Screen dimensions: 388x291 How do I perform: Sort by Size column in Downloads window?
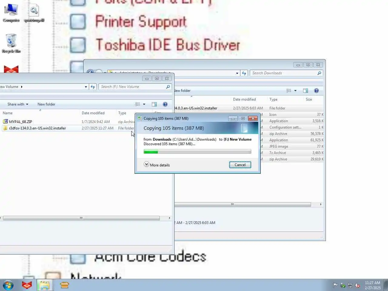pos(313,99)
